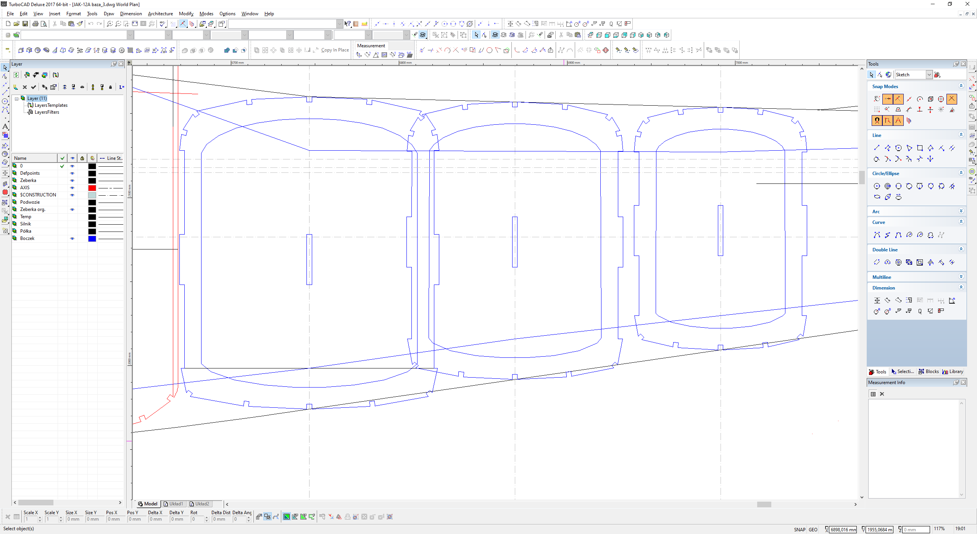Open the Architecture menu
Viewport: 977px width, 534px height.
pos(160,14)
